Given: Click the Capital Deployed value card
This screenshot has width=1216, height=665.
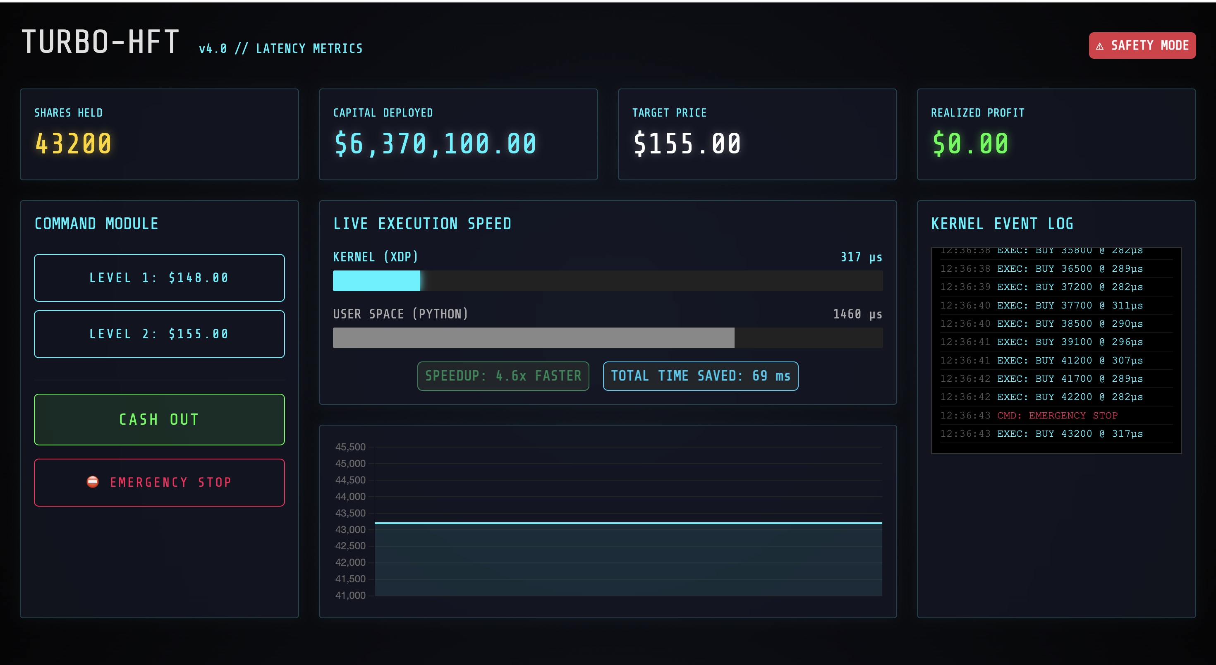Looking at the screenshot, I should click(458, 134).
